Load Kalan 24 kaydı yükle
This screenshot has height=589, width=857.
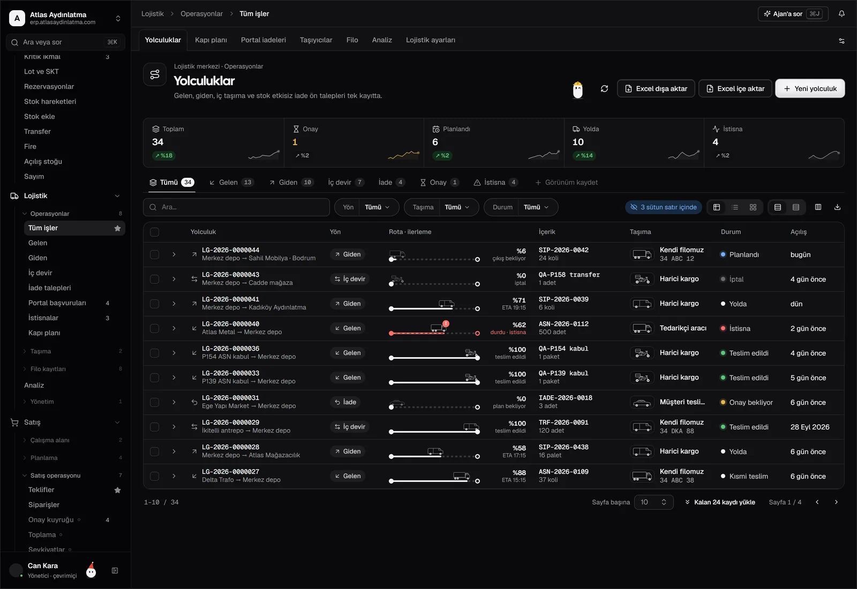tap(719, 502)
